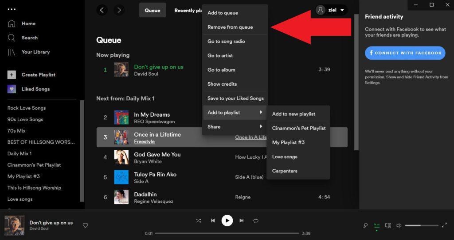Add song to My Playlist #3 in submenu
Screen dimensions: 454x240
(x=298, y=142)
